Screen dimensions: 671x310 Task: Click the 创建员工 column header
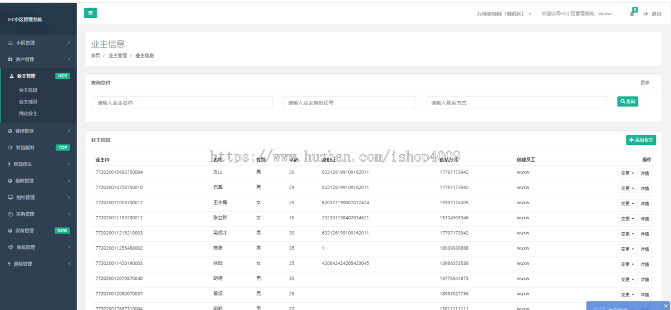[526, 159]
